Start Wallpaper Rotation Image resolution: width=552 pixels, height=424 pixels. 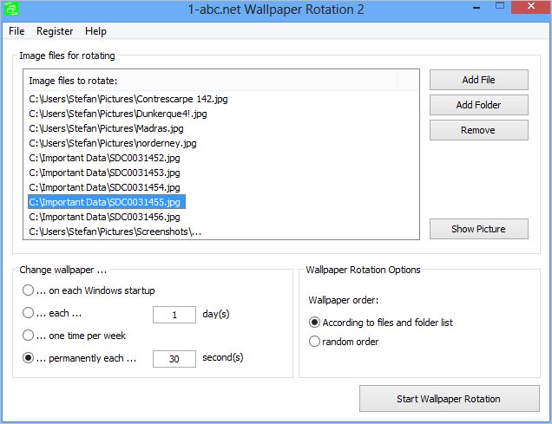[x=448, y=399]
